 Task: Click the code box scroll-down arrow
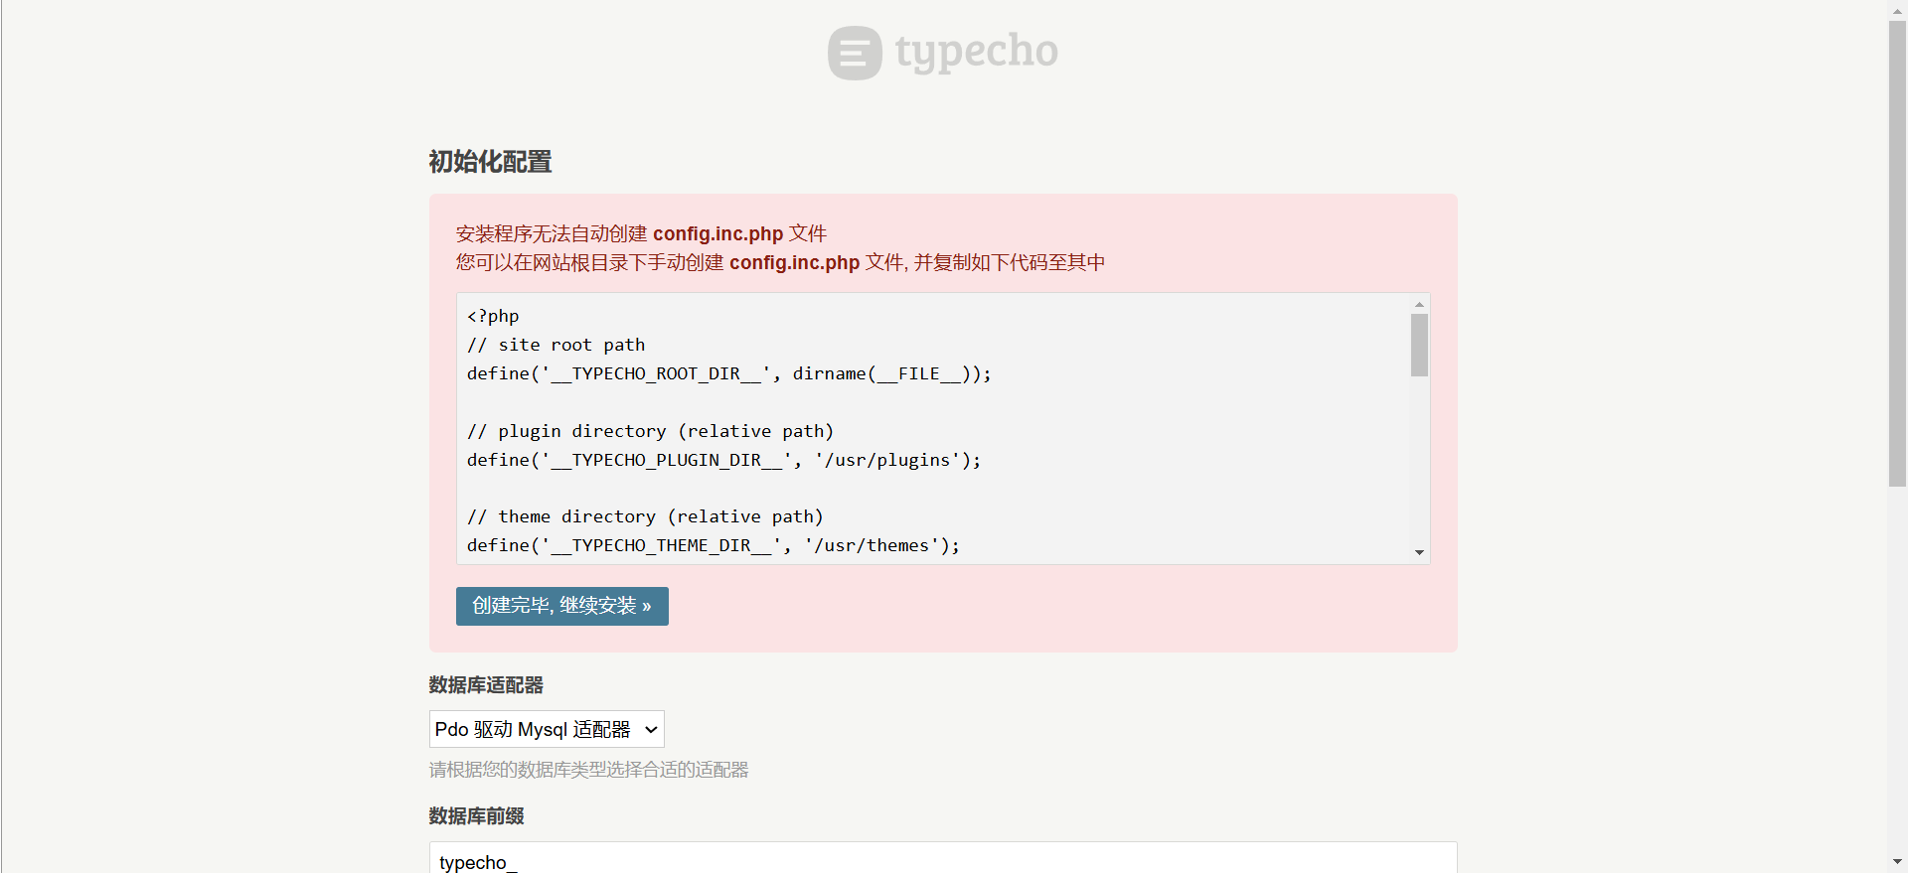1419,552
